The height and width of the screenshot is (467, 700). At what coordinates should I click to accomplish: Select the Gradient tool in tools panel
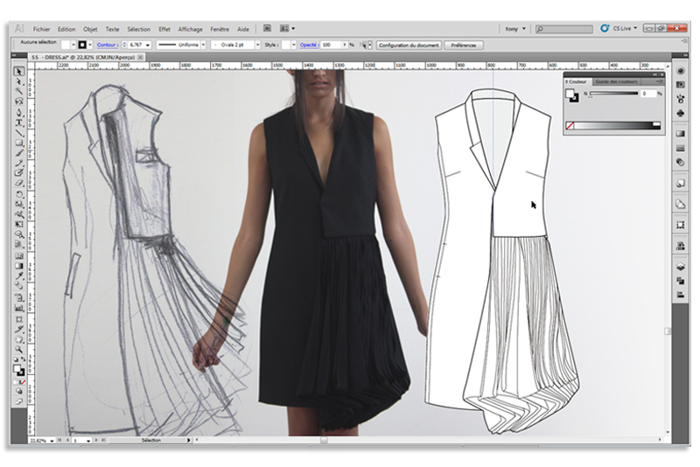[18, 266]
